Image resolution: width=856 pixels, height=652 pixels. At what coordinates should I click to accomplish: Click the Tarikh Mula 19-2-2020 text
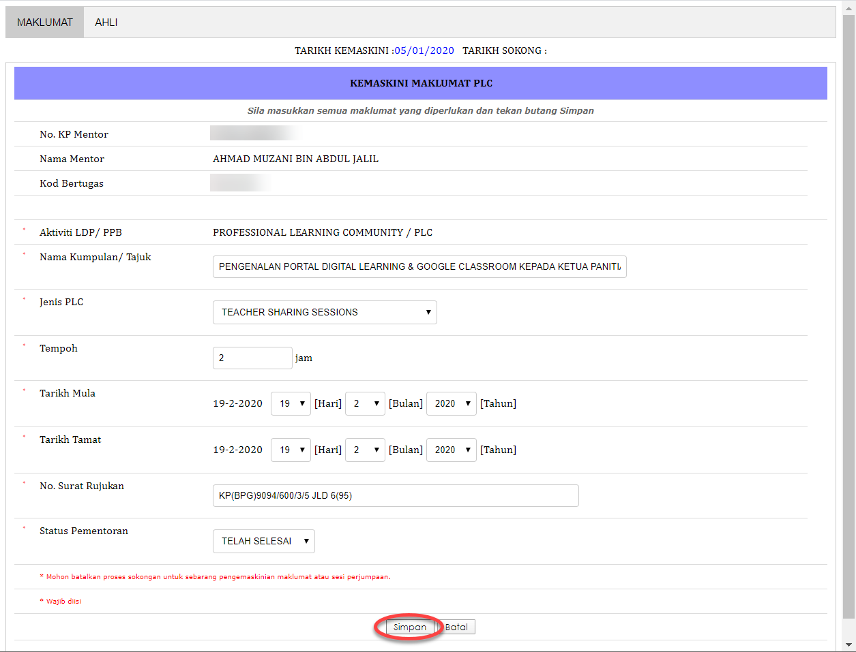[237, 403]
